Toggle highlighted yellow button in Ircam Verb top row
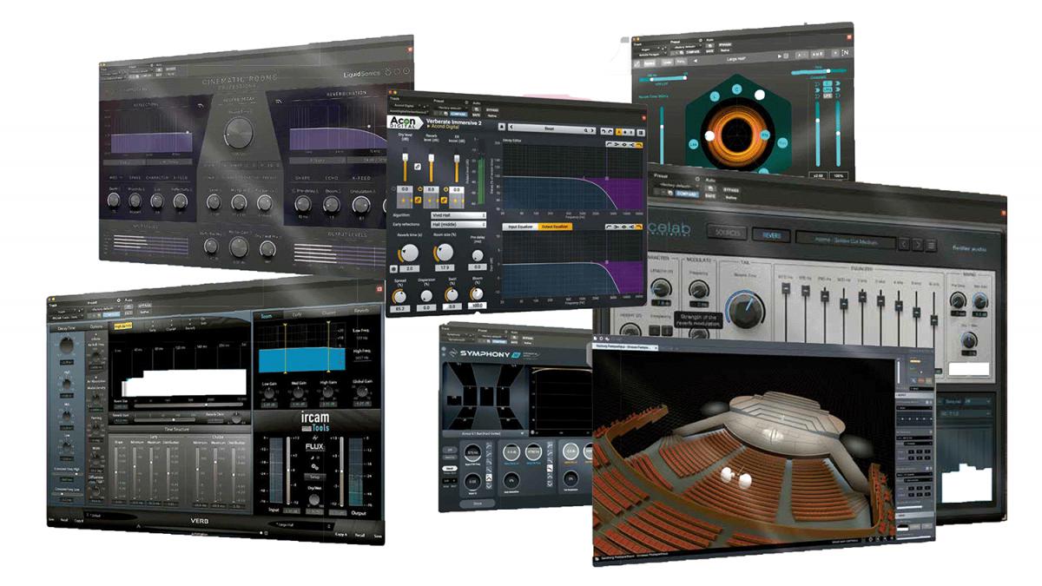Screen dimensions: 1042x586 tap(123, 326)
